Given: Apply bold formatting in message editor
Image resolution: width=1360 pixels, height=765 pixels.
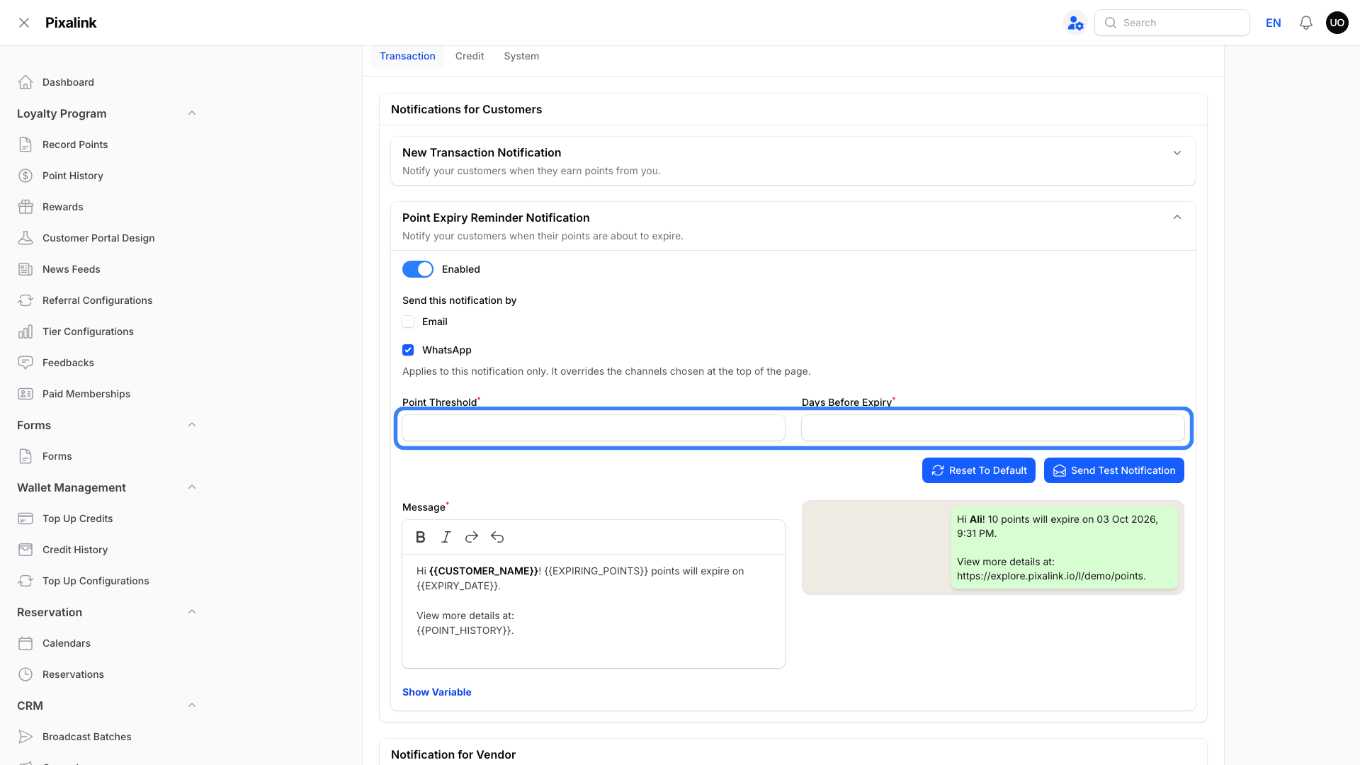Looking at the screenshot, I should click(x=421, y=537).
